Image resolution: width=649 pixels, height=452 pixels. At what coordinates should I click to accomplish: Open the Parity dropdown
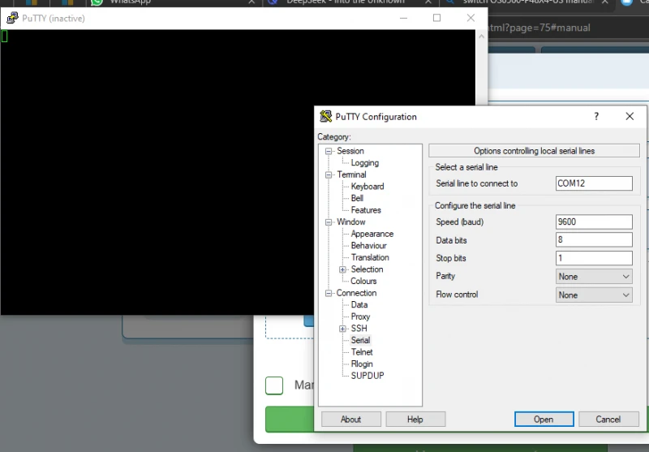(x=594, y=277)
